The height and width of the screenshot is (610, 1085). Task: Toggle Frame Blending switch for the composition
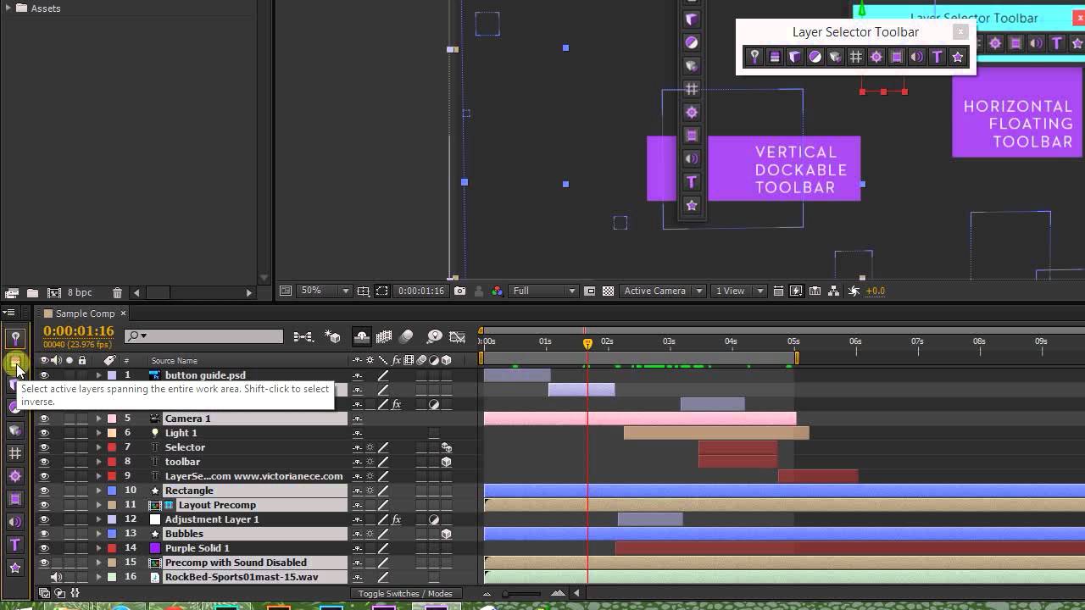[384, 336]
